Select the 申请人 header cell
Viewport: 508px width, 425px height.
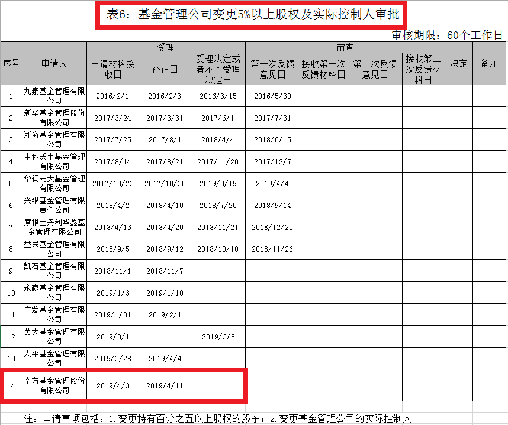[54, 63]
